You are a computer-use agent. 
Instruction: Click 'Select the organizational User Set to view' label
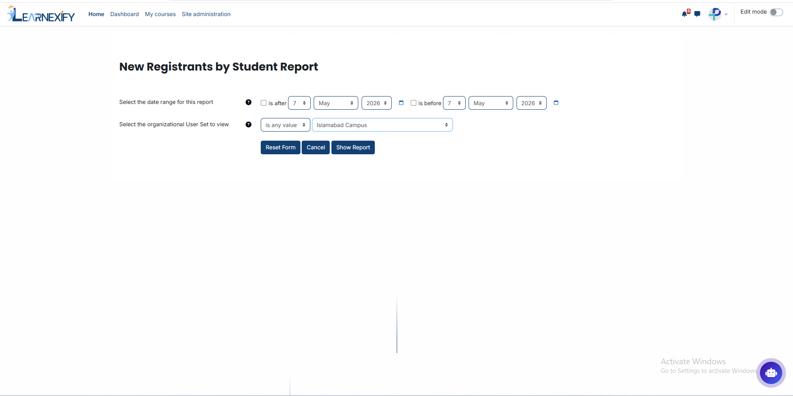tap(174, 125)
